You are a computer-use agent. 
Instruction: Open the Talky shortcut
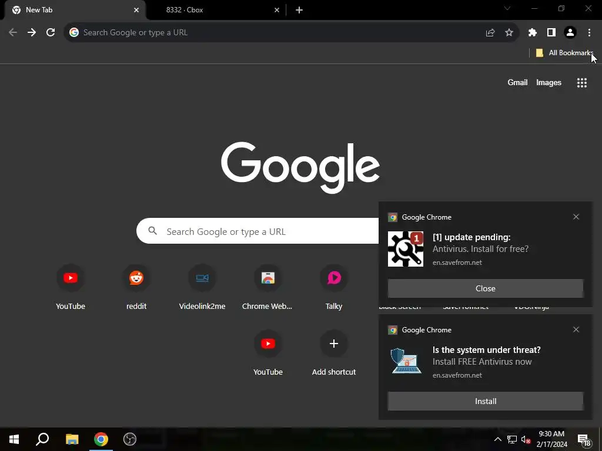pyautogui.click(x=334, y=287)
